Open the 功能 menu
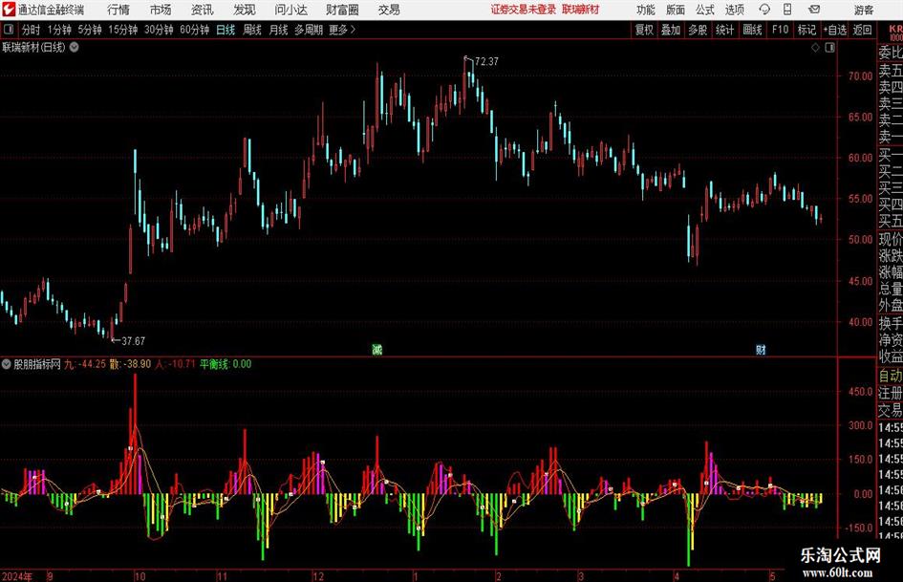 [646, 10]
